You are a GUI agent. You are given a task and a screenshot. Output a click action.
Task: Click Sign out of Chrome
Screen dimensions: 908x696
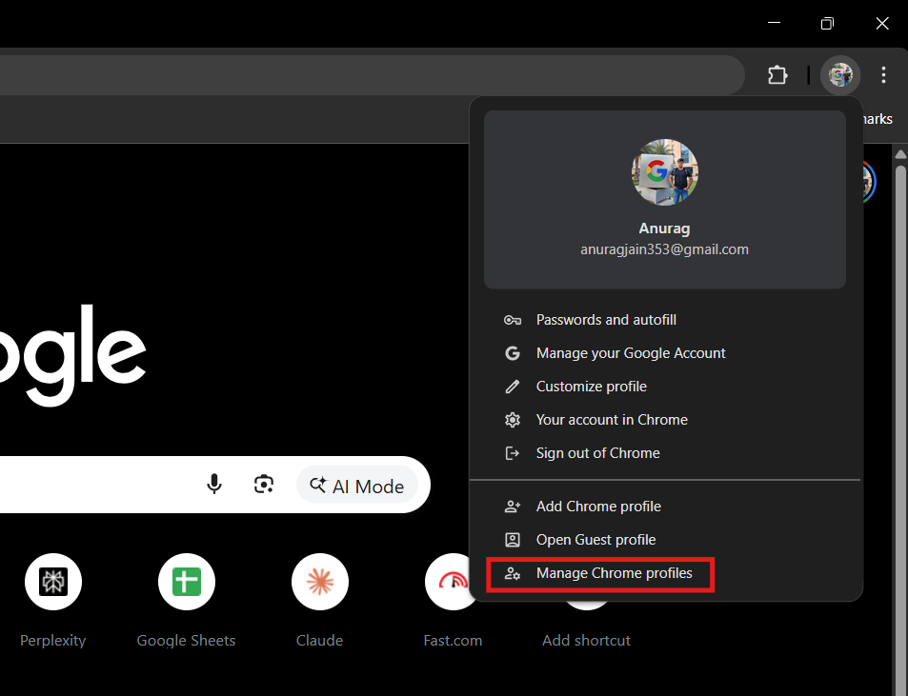click(x=597, y=452)
